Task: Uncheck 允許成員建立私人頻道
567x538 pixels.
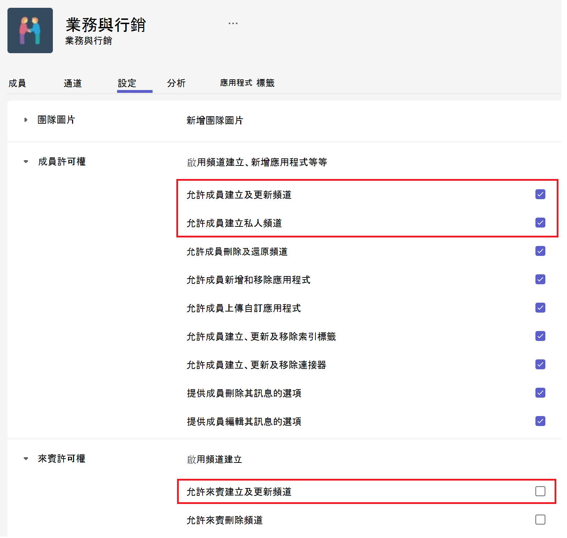Action: coord(540,223)
